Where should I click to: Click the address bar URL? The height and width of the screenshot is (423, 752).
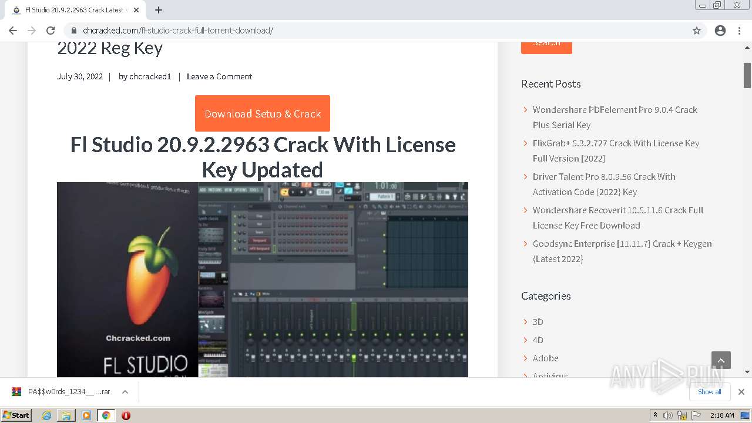click(178, 31)
